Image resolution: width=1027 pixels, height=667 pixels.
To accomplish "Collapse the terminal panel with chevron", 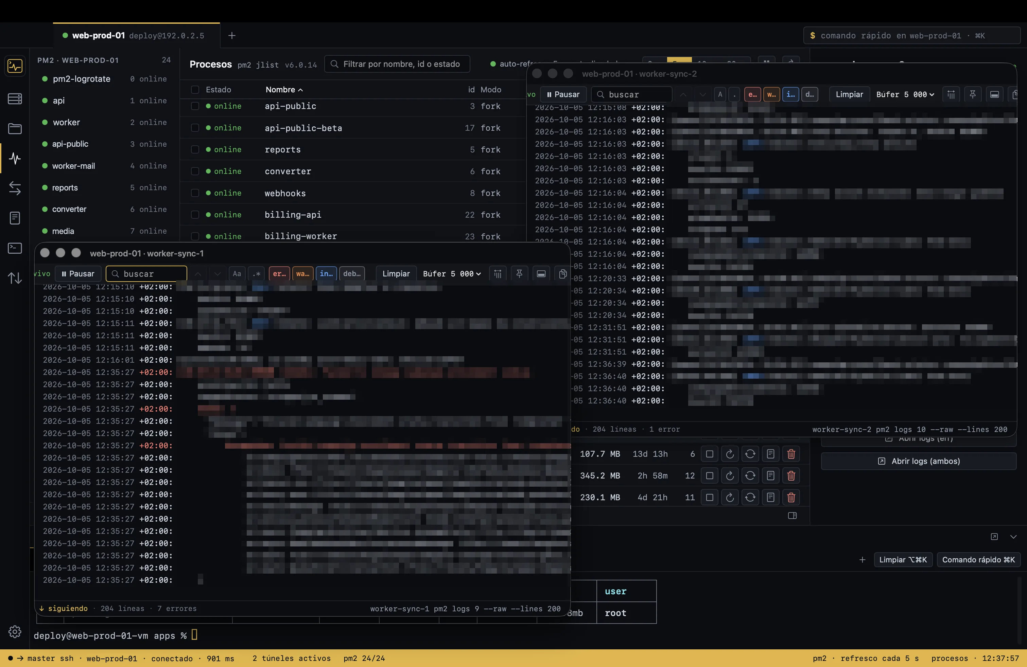I will (x=1013, y=537).
